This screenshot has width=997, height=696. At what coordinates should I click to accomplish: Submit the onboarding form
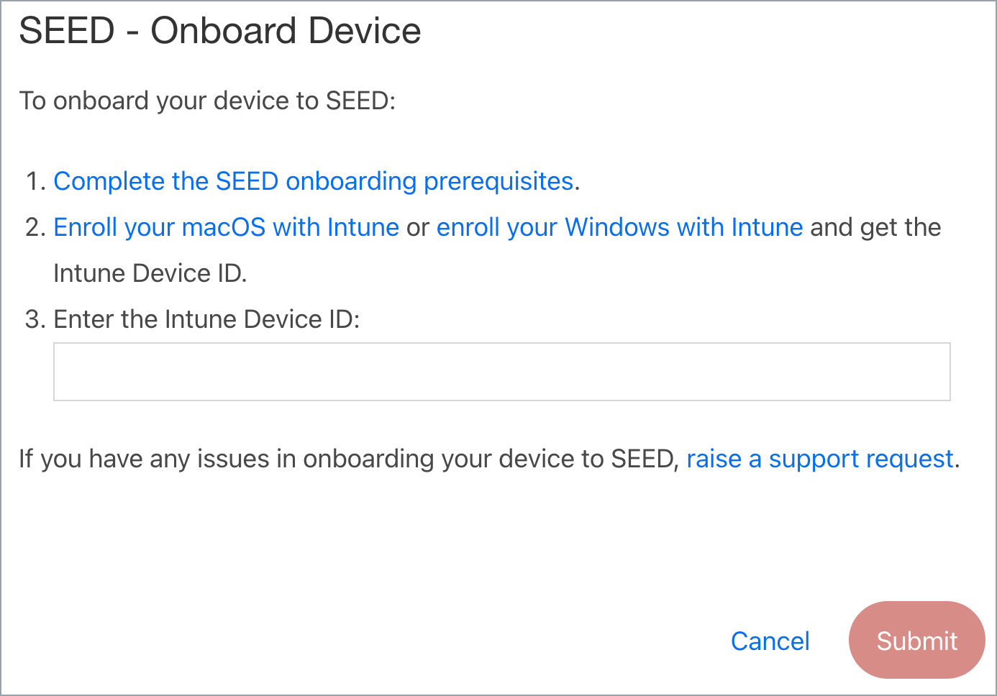[916, 640]
